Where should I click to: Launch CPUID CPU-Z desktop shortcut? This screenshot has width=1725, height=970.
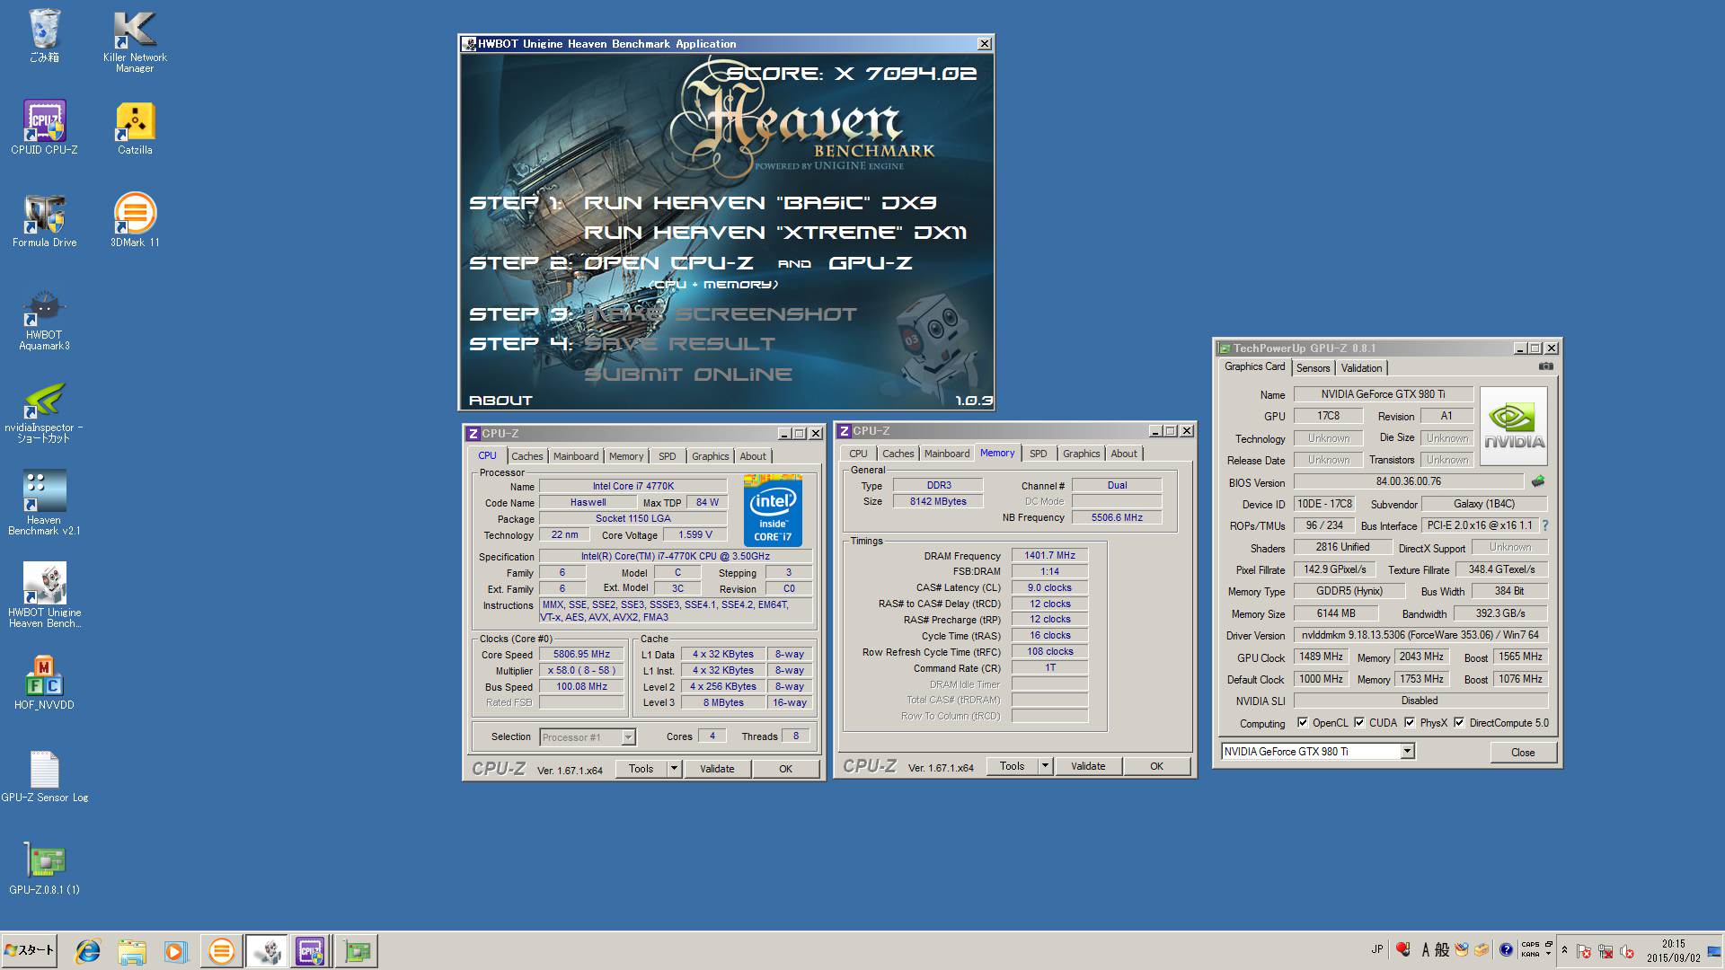coord(44,128)
